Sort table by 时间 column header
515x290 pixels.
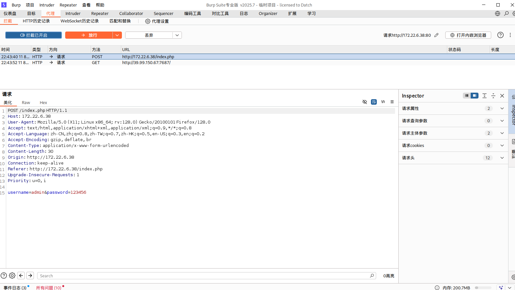coord(15,49)
